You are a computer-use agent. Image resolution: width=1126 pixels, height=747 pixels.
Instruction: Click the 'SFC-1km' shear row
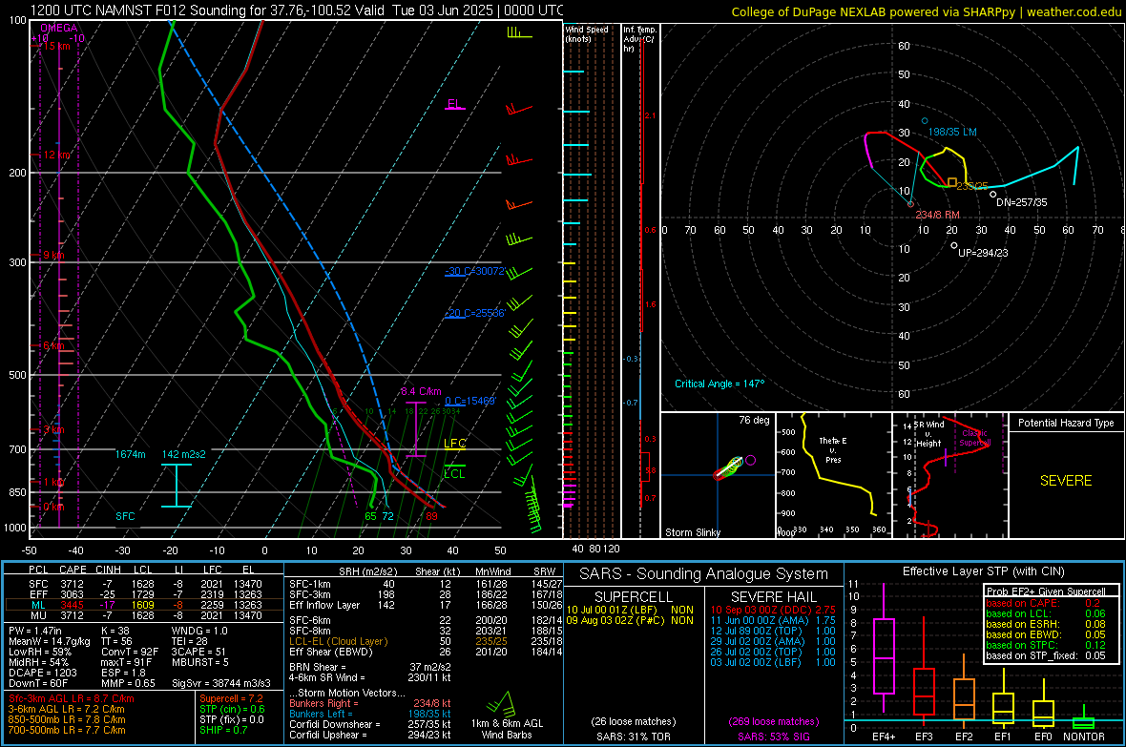click(x=426, y=584)
